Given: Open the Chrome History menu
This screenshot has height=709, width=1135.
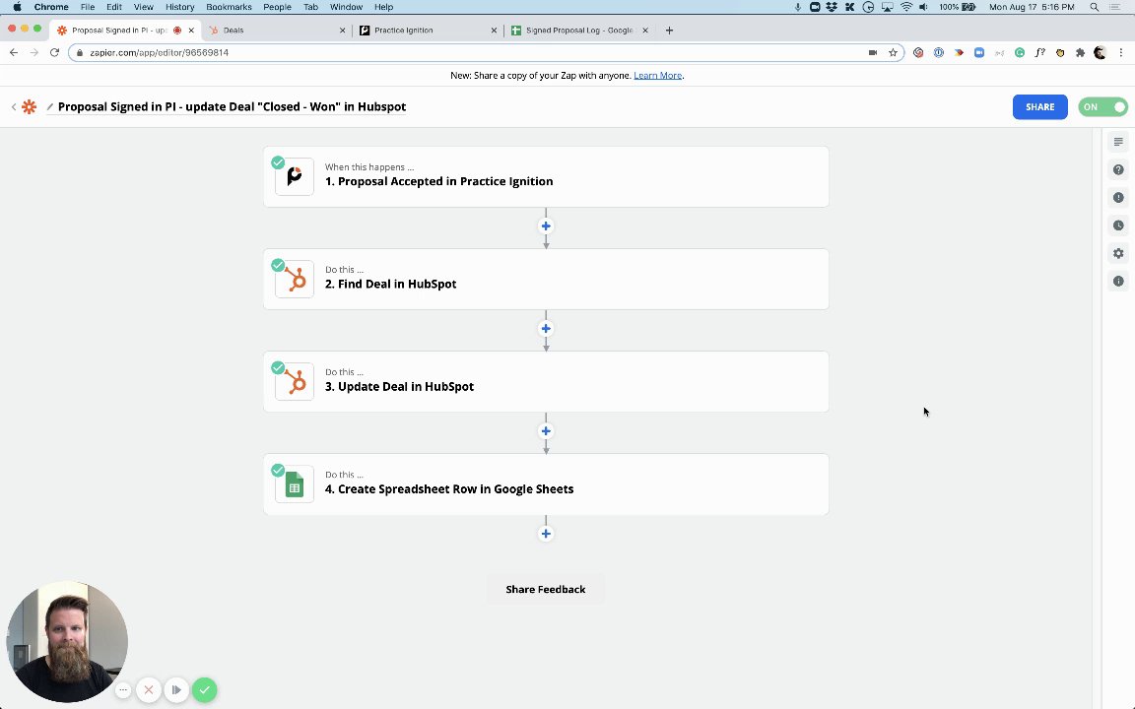Looking at the screenshot, I should coord(179,7).
